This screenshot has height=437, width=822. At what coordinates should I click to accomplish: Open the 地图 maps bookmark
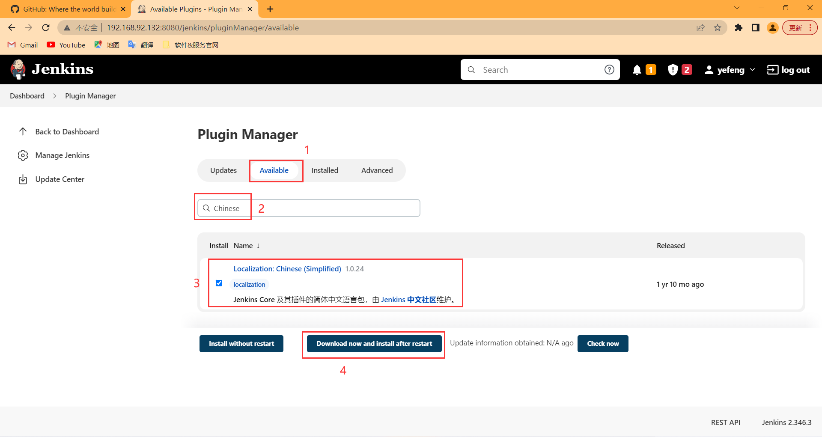(107, 45)
